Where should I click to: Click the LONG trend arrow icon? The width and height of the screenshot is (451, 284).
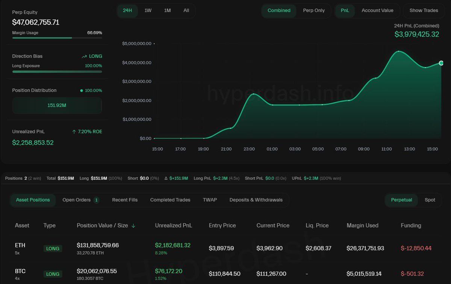pyautogui.click(x=84, y=56)
